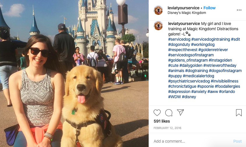The width and height of the screenshot is (246, 147).
Task: Open comments via speech bubble icon
Action: pyautogui.click(x=169, y=113)
